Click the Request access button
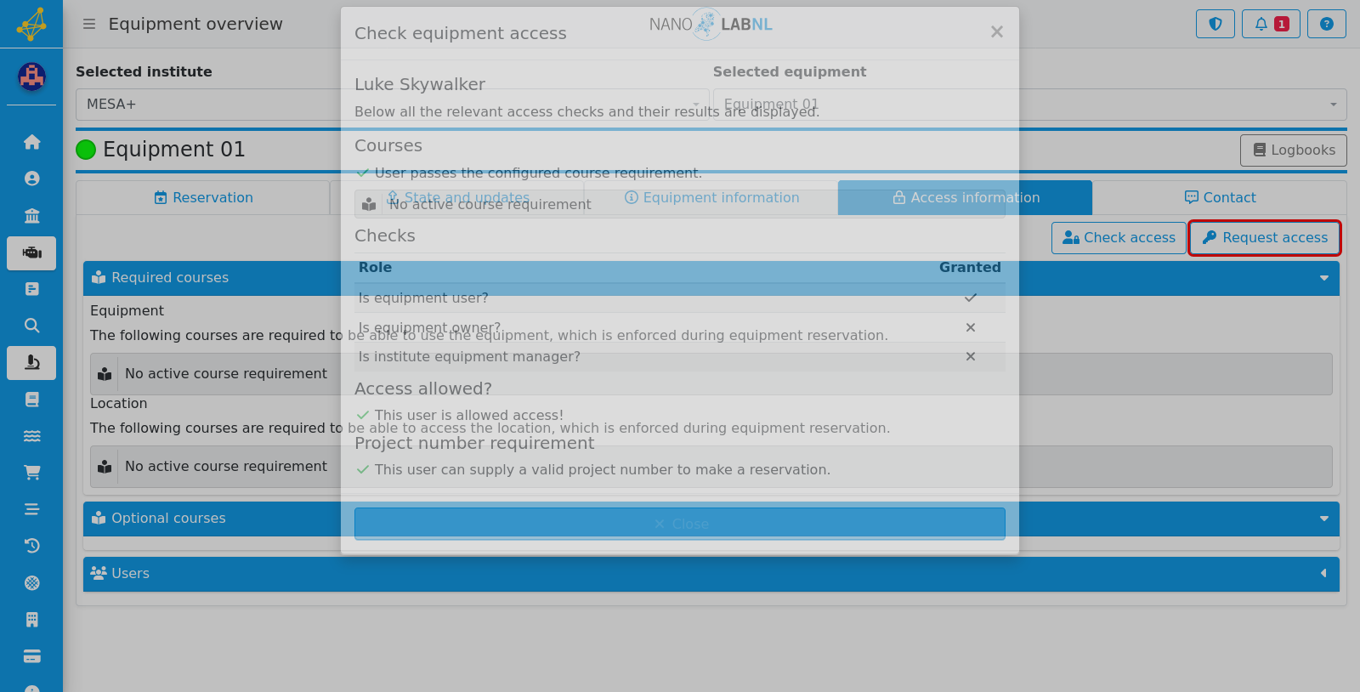 click(x=1265, y=238)
